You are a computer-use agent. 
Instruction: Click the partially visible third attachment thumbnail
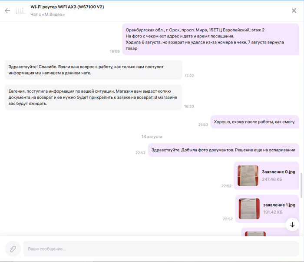click(x=255, y=234)
